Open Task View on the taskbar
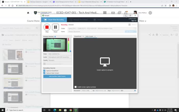Screen dimensions: 179x112 click(49, 110)
